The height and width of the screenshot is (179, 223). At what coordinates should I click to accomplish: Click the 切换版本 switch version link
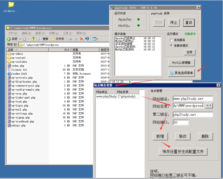tap(190, 34)
